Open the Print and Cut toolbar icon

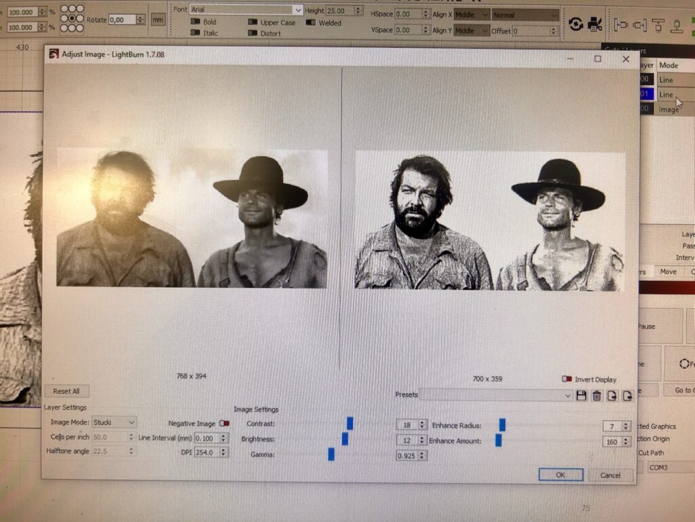click(x=595, y=24)
